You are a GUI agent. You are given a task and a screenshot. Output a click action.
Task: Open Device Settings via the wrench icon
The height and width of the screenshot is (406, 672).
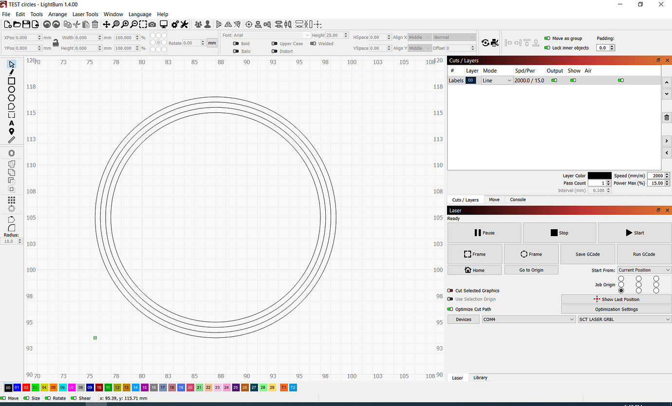184,24
